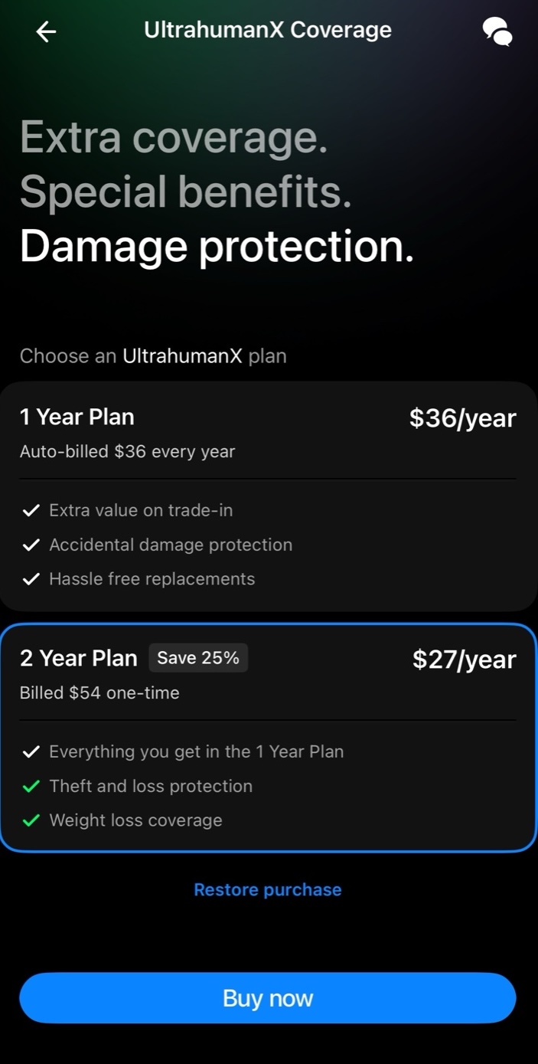Click green checkmark next to Weight loss coverage
The image size is (538, 1064).
pyautogui.click(x=31, y=820)
